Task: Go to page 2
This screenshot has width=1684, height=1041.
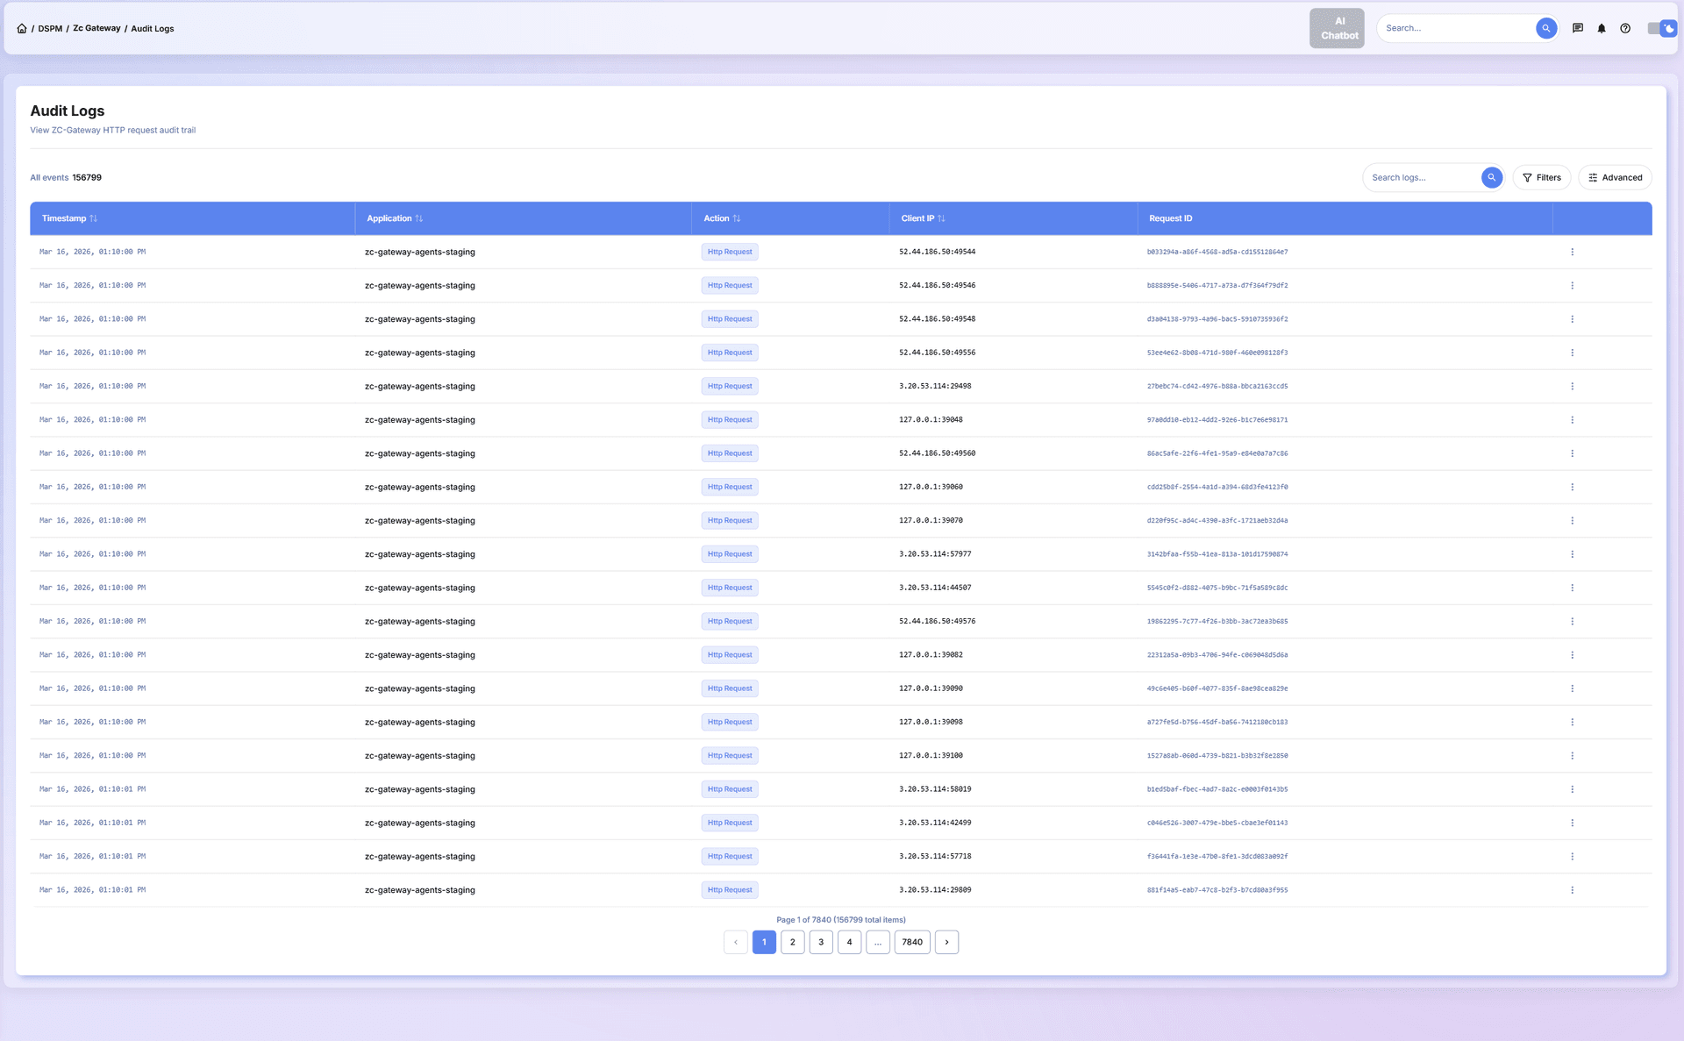Action: pyautogui.click(x=792, y=942)
